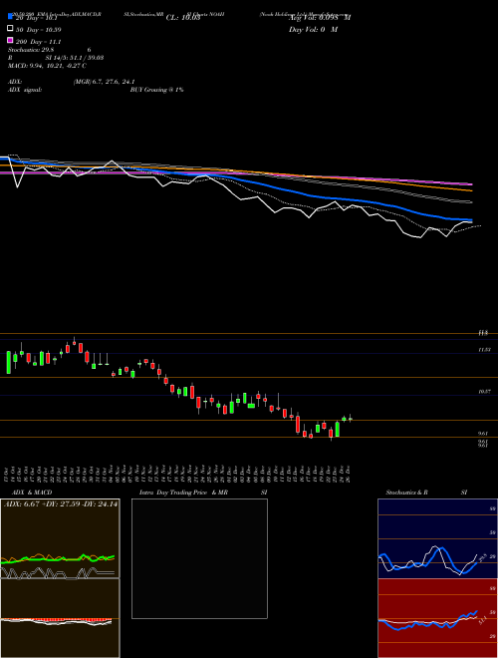Click the 'ADX: 6.67 +DY: 27.59 -DY: 24.14' header

(61, 504)
